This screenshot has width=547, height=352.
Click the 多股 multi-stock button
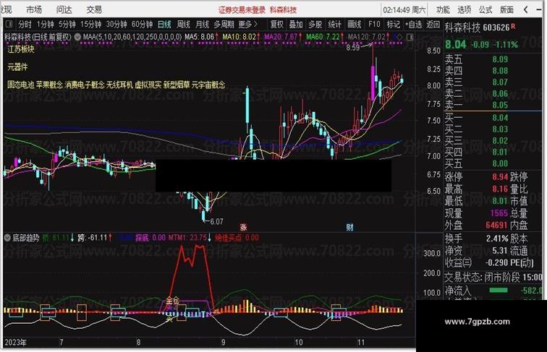pos(315,25)
